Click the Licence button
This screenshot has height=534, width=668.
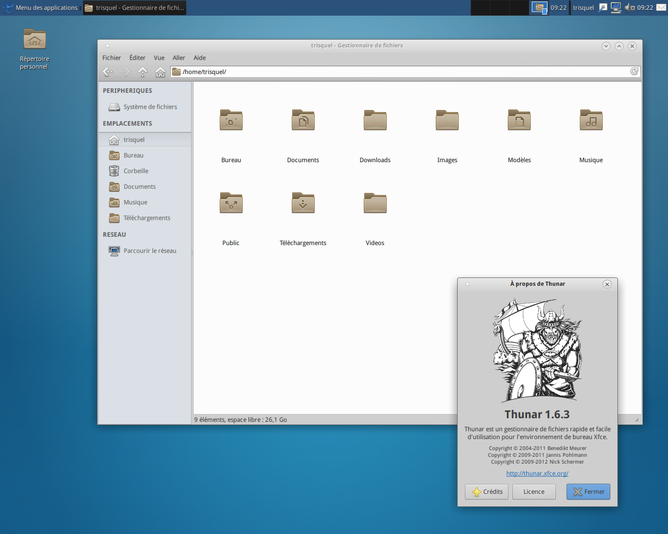[534, 492]
